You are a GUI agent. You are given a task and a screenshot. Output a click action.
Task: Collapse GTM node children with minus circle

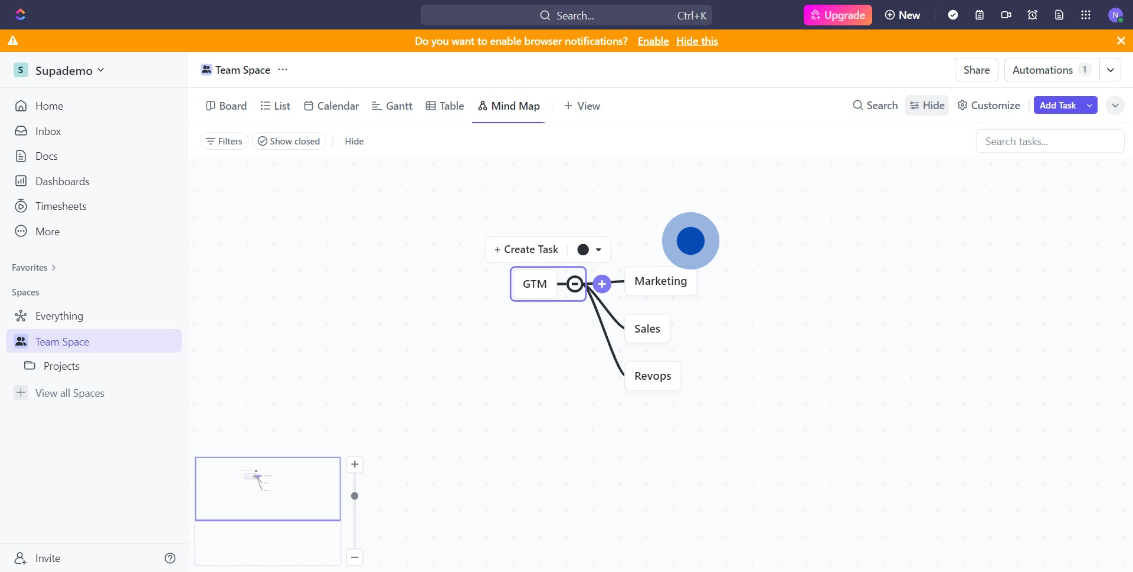coord(574,284)
